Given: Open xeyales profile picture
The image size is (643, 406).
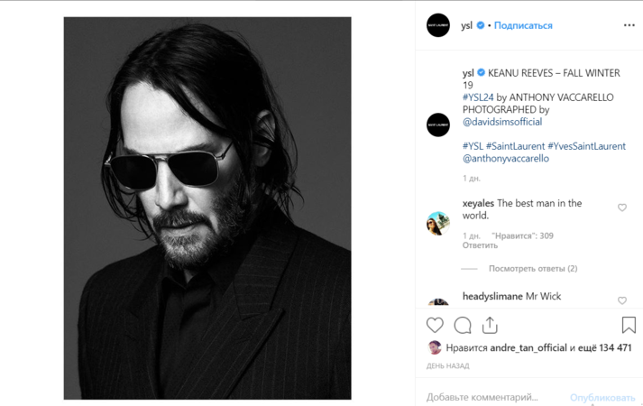Looking at the screenshot, I should click(438, 223).
